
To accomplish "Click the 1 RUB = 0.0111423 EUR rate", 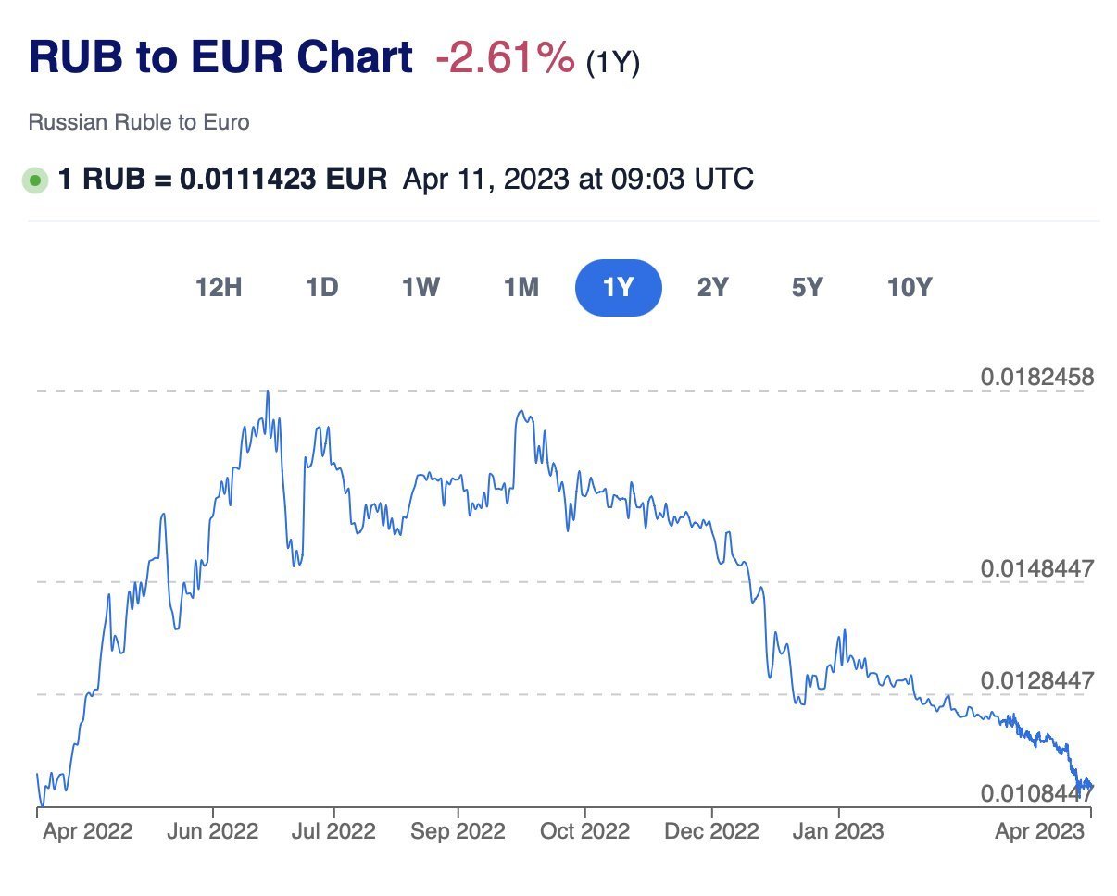I will pos(222,179).
